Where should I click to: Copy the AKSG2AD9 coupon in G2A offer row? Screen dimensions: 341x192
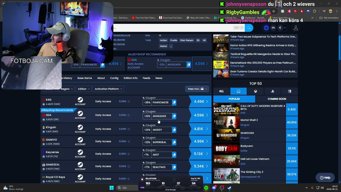174,116
